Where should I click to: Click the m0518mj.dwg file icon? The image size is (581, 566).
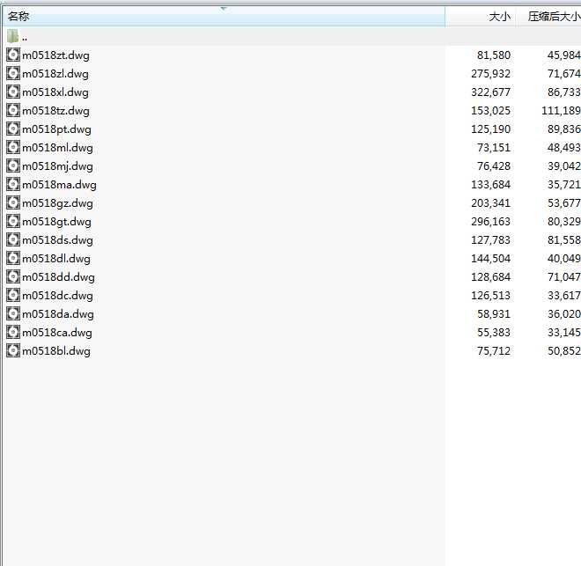coord(13,166)
